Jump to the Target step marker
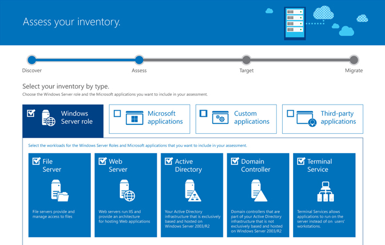This screenshot has width=385, height=245. [x=246, y=60]
